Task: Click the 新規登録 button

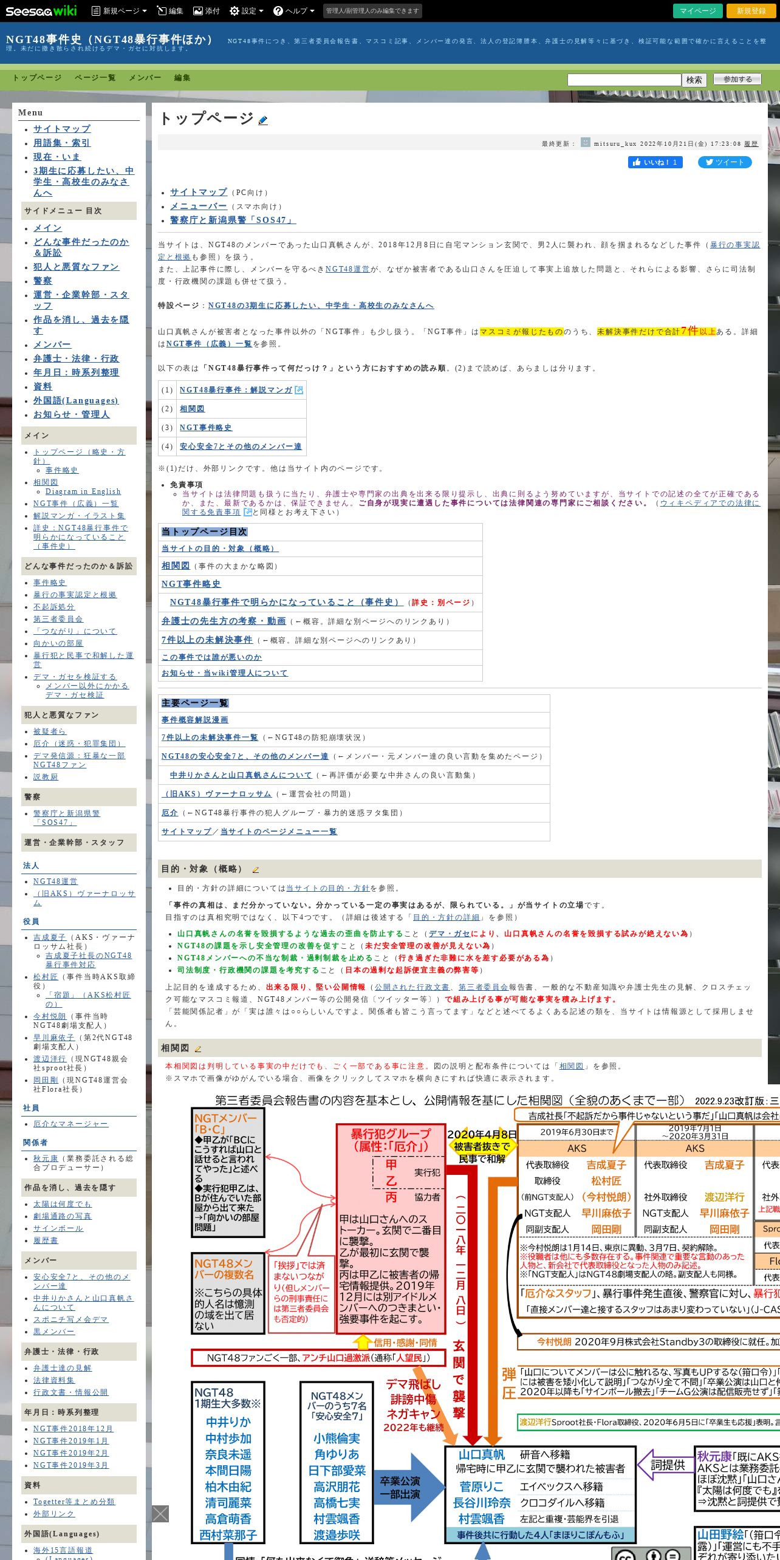Action: pyautogui.click(x=751, y=11)
